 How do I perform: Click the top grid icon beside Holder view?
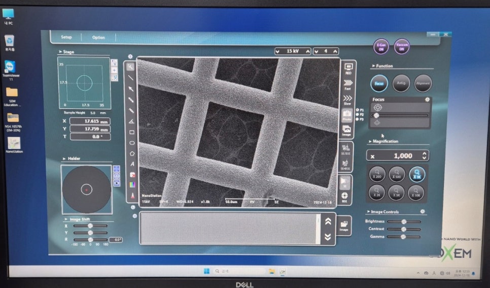[116, 169]
